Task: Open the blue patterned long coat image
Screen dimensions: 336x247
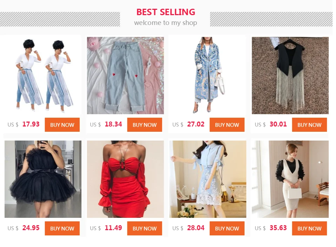Action: pos(208,76)
